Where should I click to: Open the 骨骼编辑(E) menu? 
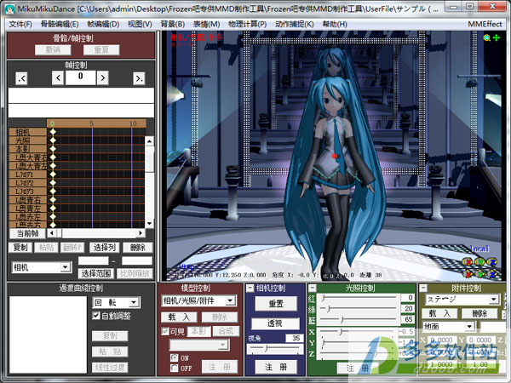click(60, 24)
